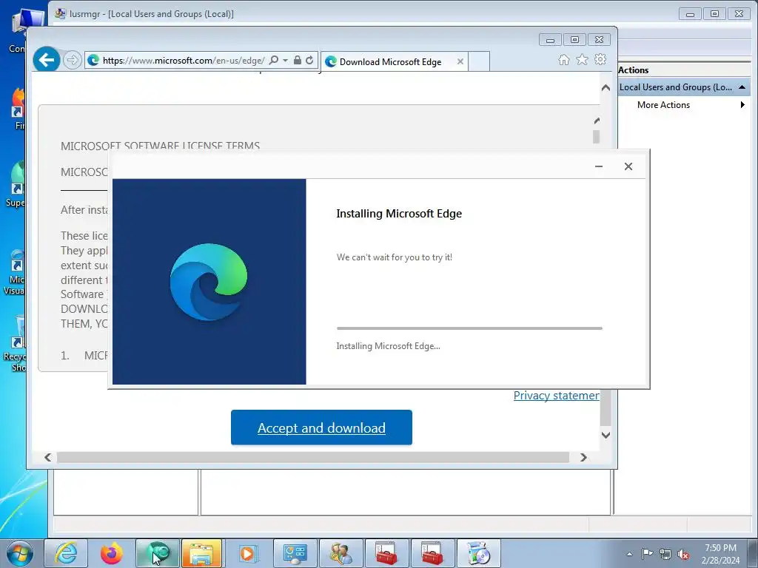
Task: Click the lusrmgr window title bar icon
Action: [x=60, y=13]
